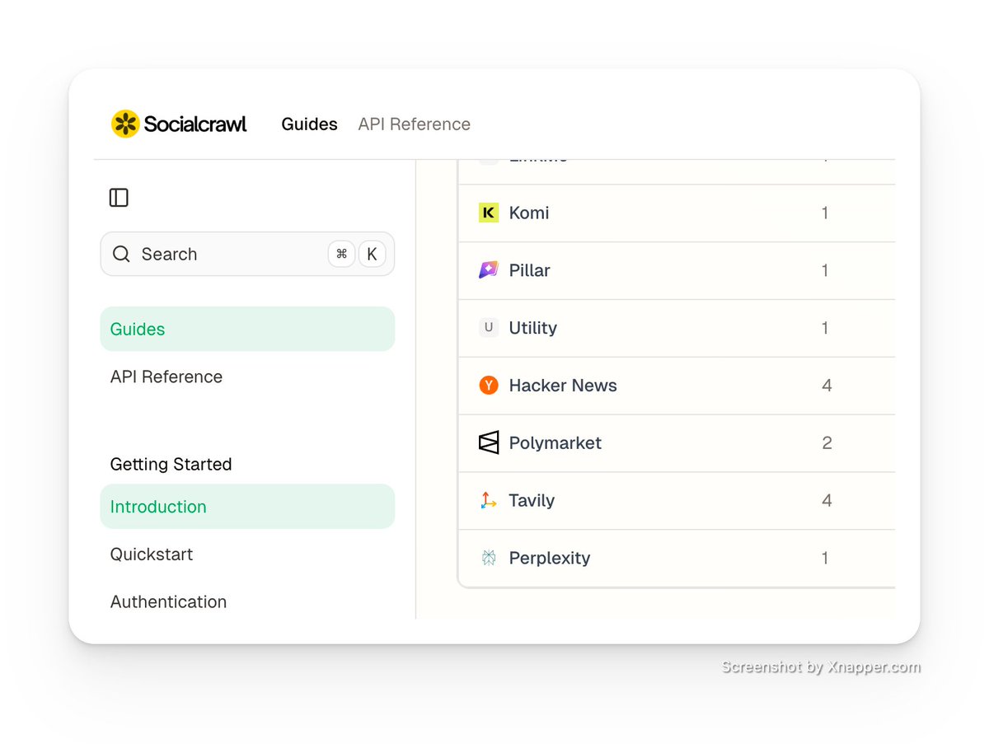Select Guides in the sidebar
This screenshot has width=989, height=744.
coord(247,329)
